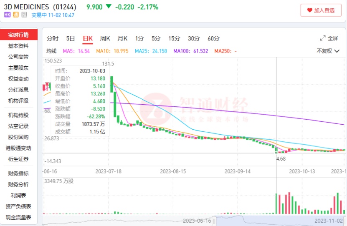
Task: Open 财务指标 financial indicators sidebar item
Action: click(x=19, y=173)
